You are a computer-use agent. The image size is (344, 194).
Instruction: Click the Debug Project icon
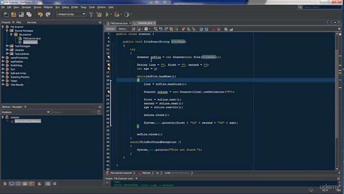click(117, 15)
